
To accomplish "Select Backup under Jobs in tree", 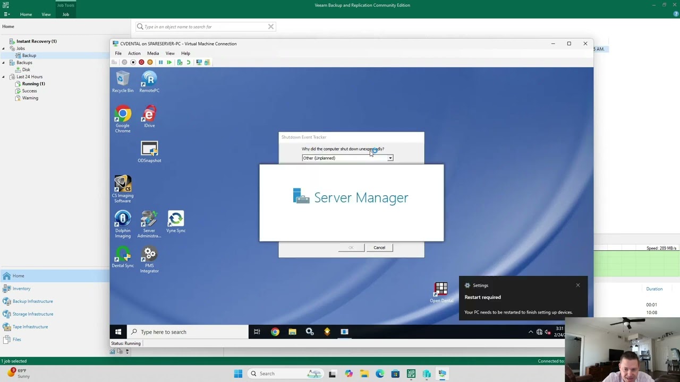I will tap(29, 55).
